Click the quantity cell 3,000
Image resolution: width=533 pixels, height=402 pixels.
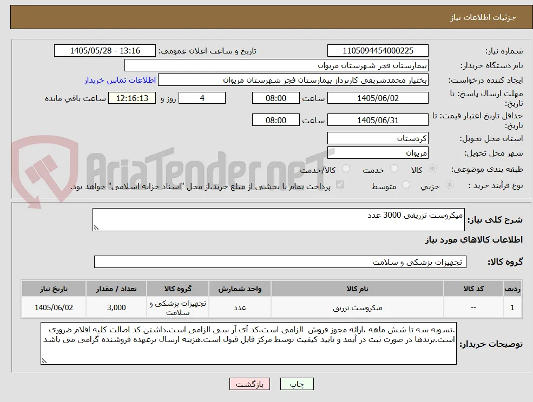pyautogui.click(x=116, y=307)
